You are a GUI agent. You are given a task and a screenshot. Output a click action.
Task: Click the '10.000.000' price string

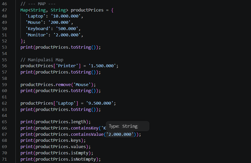coord(66,16)
